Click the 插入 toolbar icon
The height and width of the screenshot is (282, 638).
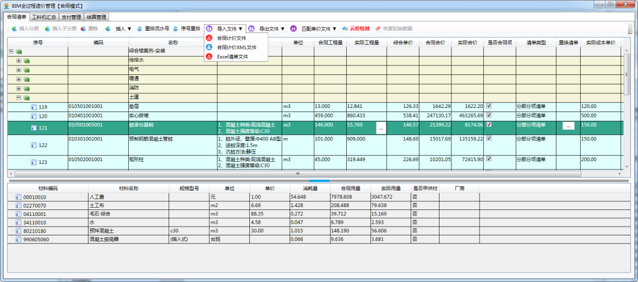108,28
